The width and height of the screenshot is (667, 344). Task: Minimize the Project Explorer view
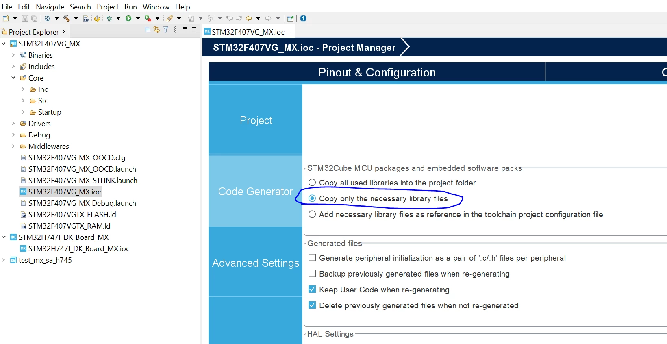[185, 29]
